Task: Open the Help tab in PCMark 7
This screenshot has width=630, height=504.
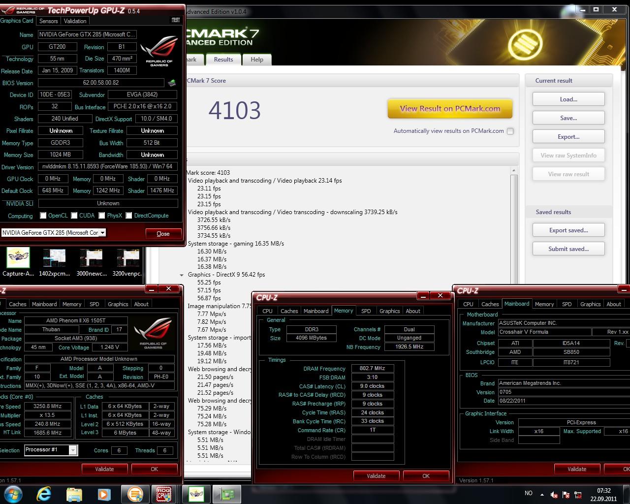Action: coord(257,60)
